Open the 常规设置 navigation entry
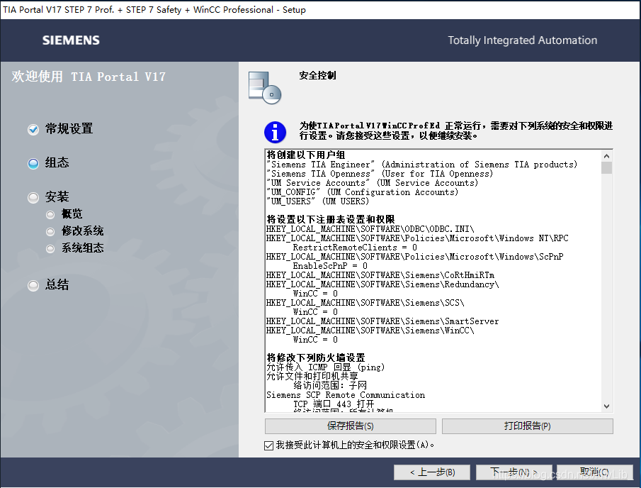The image size is (641, 488). tap(67, 129)
